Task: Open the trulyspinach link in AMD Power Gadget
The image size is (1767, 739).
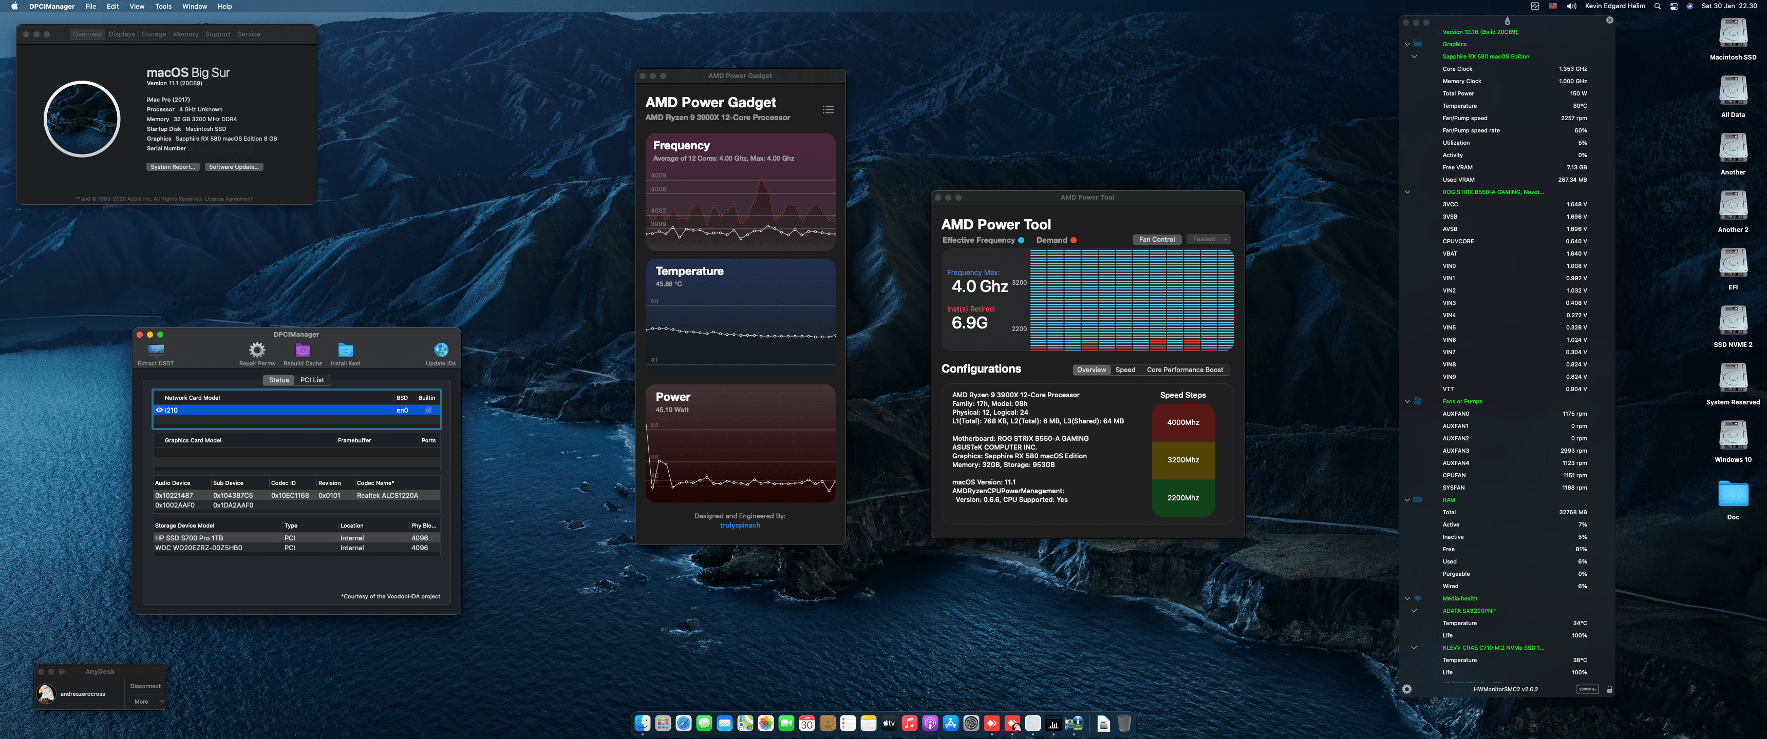Action: tap(740, 525)
